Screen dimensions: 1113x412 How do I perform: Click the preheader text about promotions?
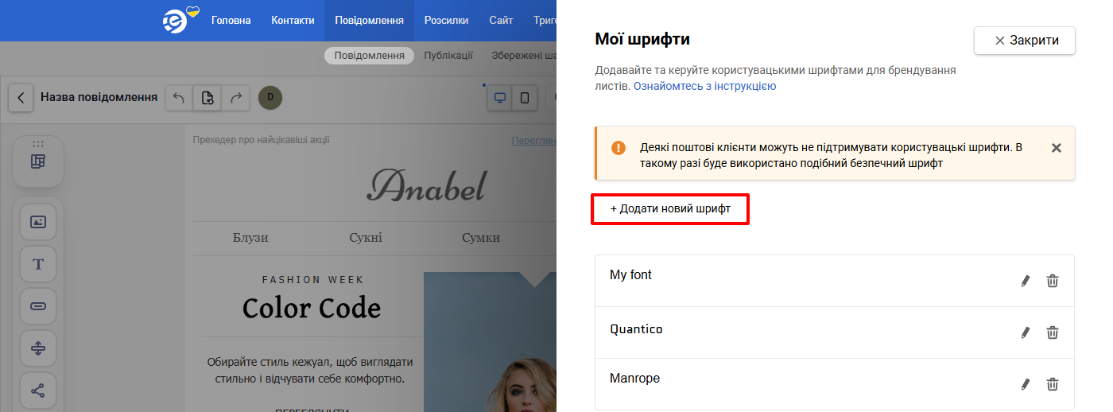tap(261, 140)
